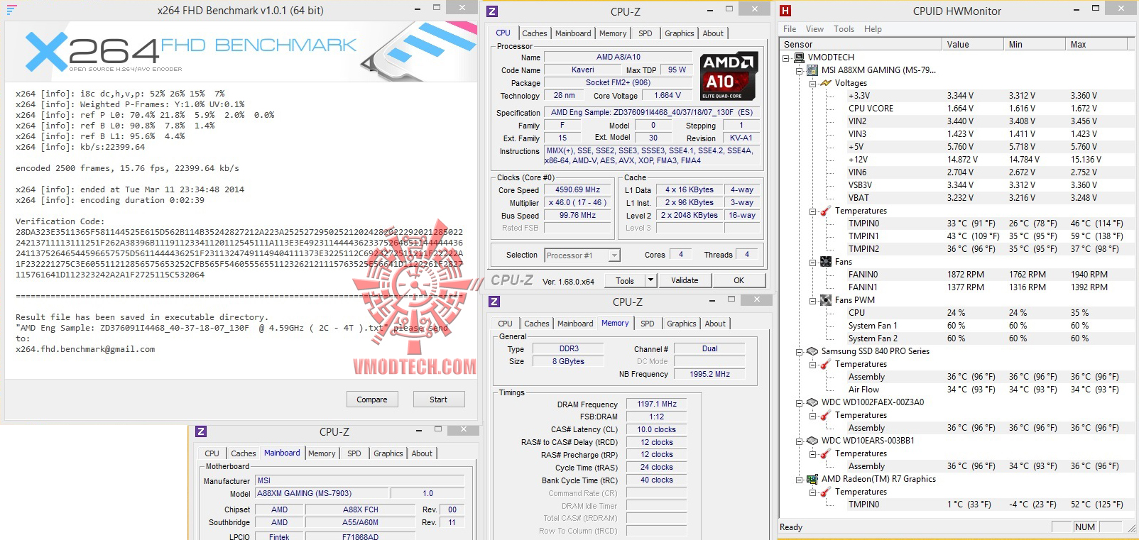Screen dimensions: 1139x540
Task: Click the HWMonitor app icon in title bar
Action: (x=785, y=11)
